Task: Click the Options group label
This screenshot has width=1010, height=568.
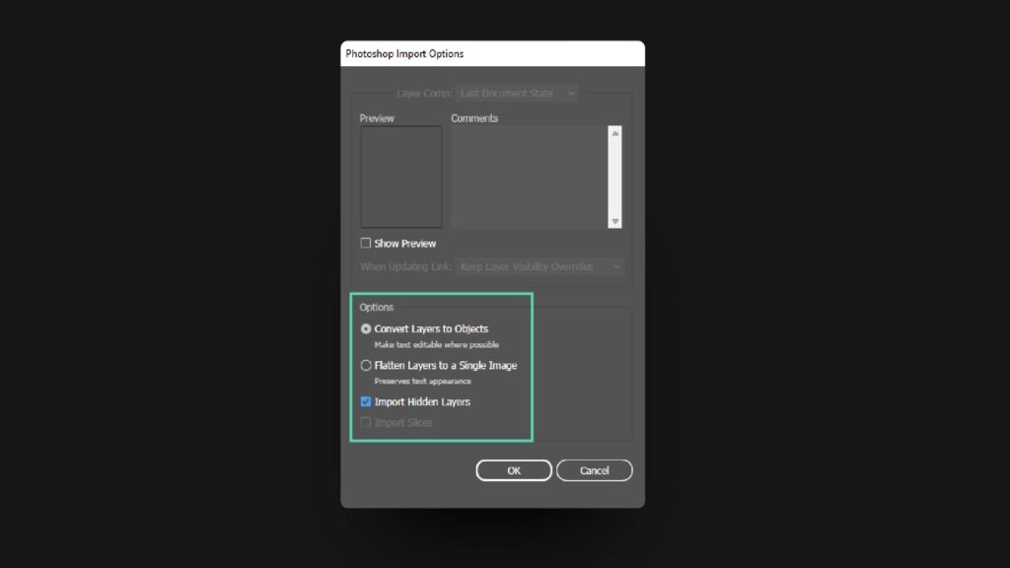Action: [376, 308]
